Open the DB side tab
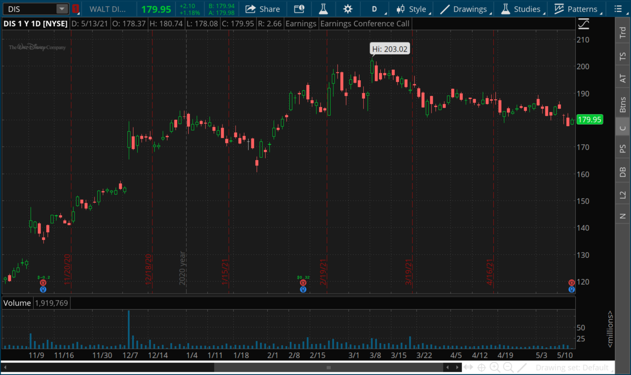The height and width of the screenshot is (375, 631). [623, 172]
